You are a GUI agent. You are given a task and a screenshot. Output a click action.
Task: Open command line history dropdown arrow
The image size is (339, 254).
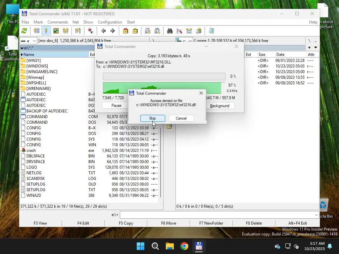point(316,215)
